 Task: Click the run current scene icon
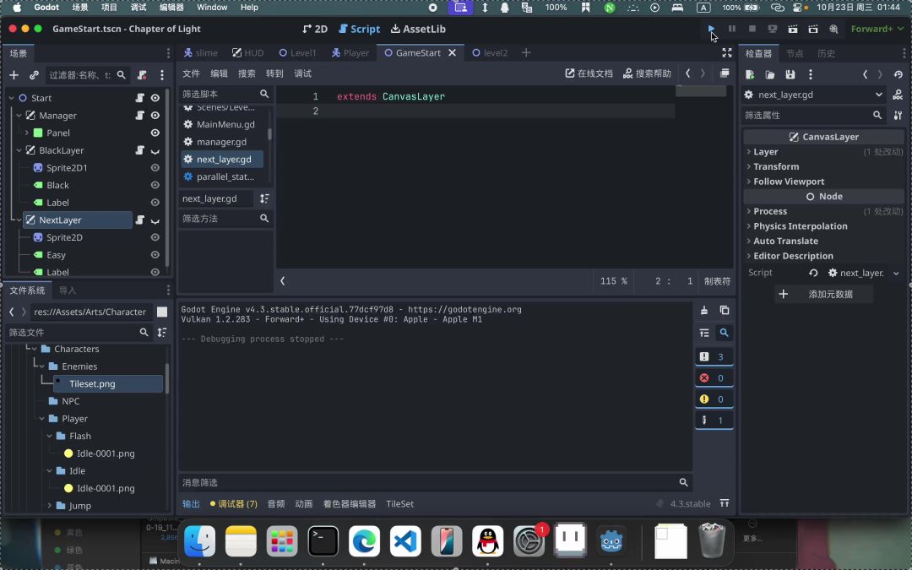click(x=792, y=29)
